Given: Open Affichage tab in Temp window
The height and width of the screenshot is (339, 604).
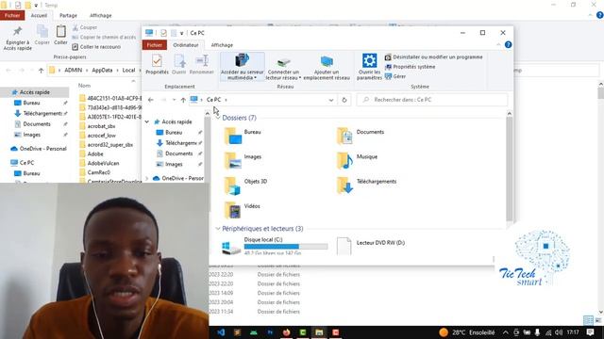Looking at the screenshot, I should tap(101, 15).
